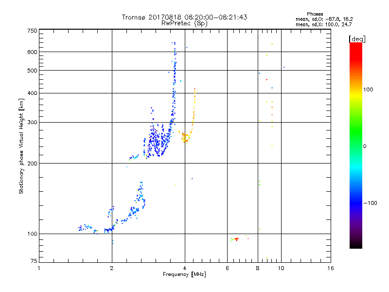389x292 pixels.
Task: Click the x-axis label '6'
Action: click(x=227, y=268)
